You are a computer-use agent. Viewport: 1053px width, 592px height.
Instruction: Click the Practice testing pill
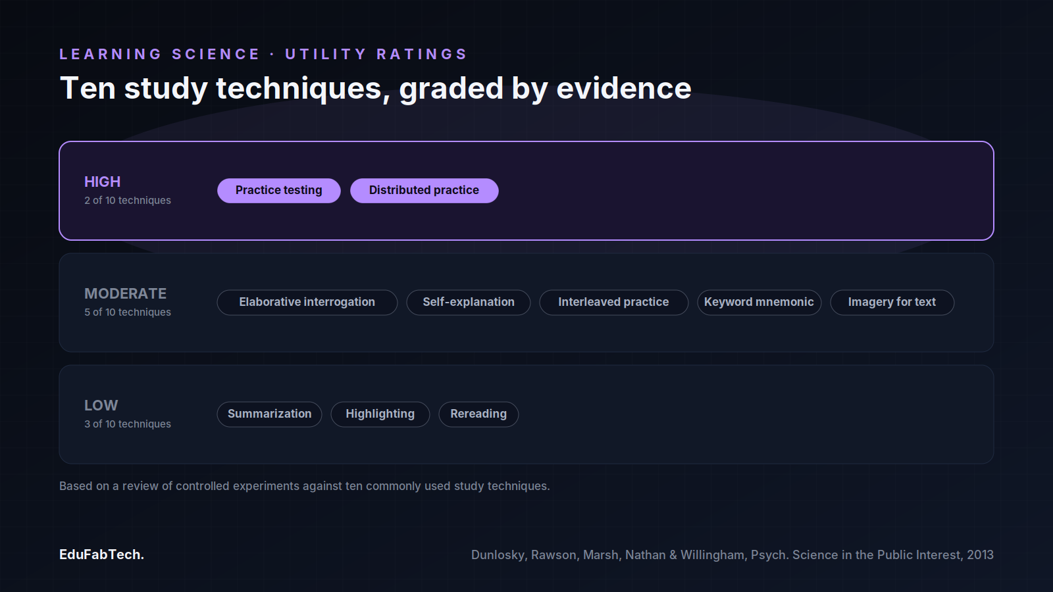pos(279,191)
